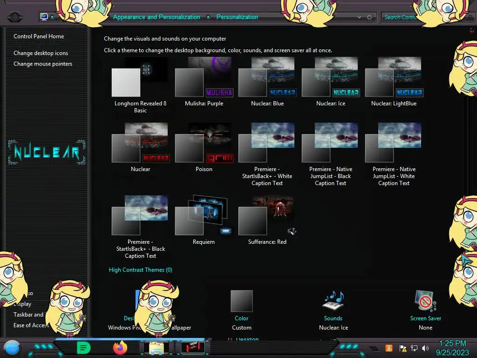Image resolution: width=477 pixels, height=358 pixels.
Task: Click the None screen saver label
Action: 426,328
